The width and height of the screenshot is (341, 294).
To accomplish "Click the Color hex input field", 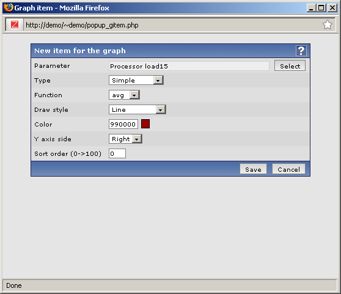I will click(x=123, y=124).
